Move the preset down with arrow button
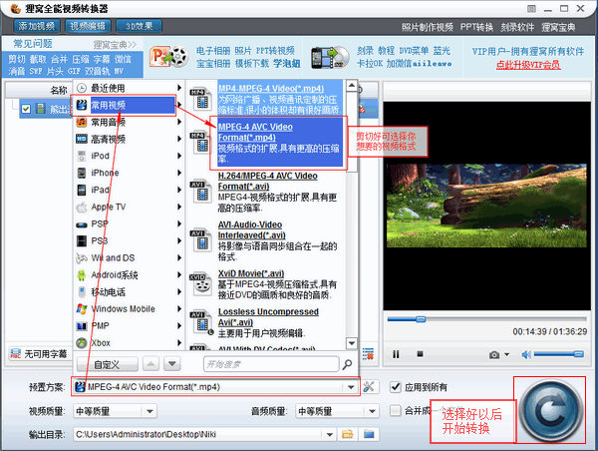The height and width of the screenshot is (451, 598). pos(172,364)
